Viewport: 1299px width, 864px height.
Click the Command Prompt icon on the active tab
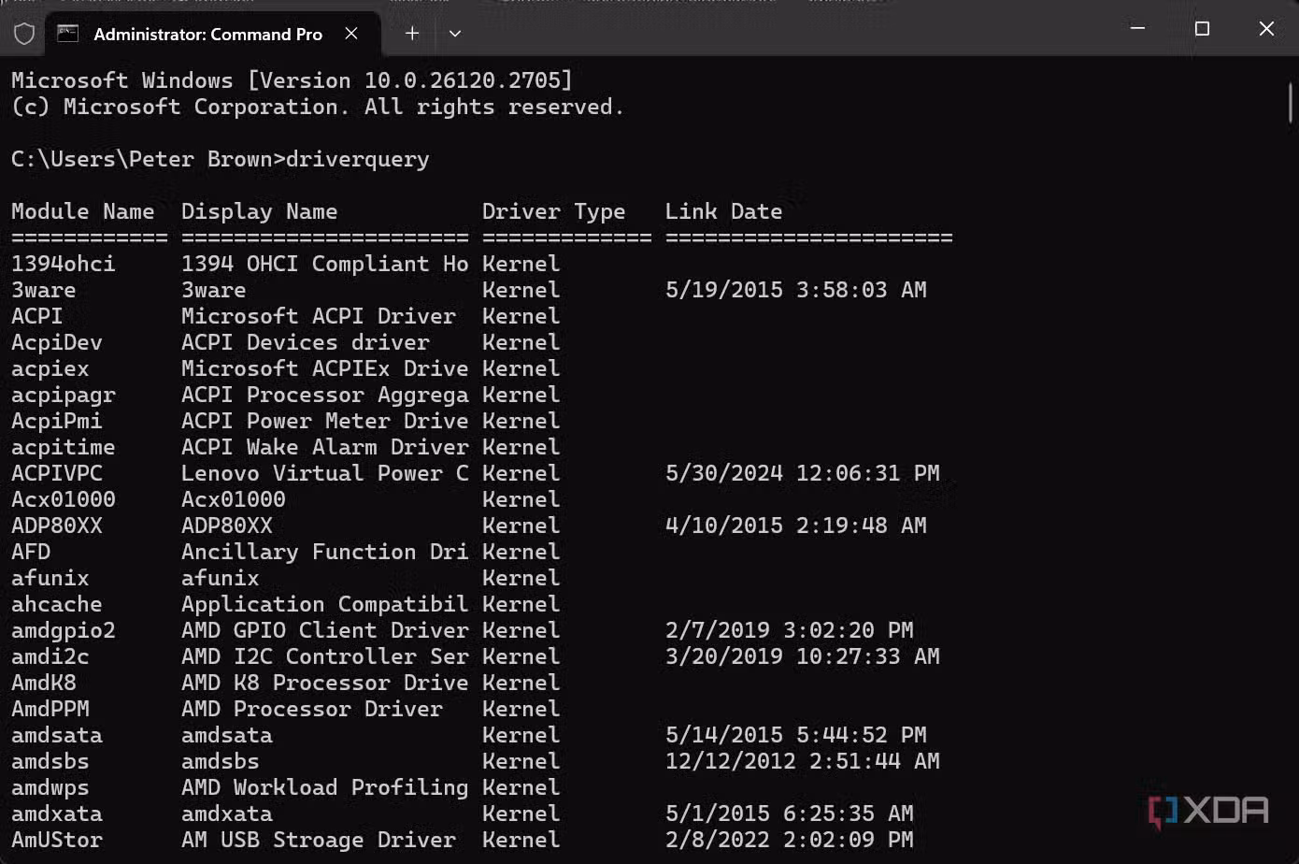coord(67,34)
